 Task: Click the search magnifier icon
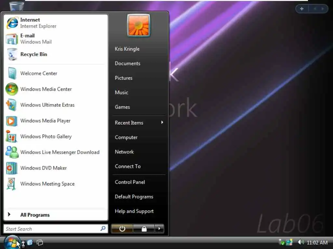point(103,229)
